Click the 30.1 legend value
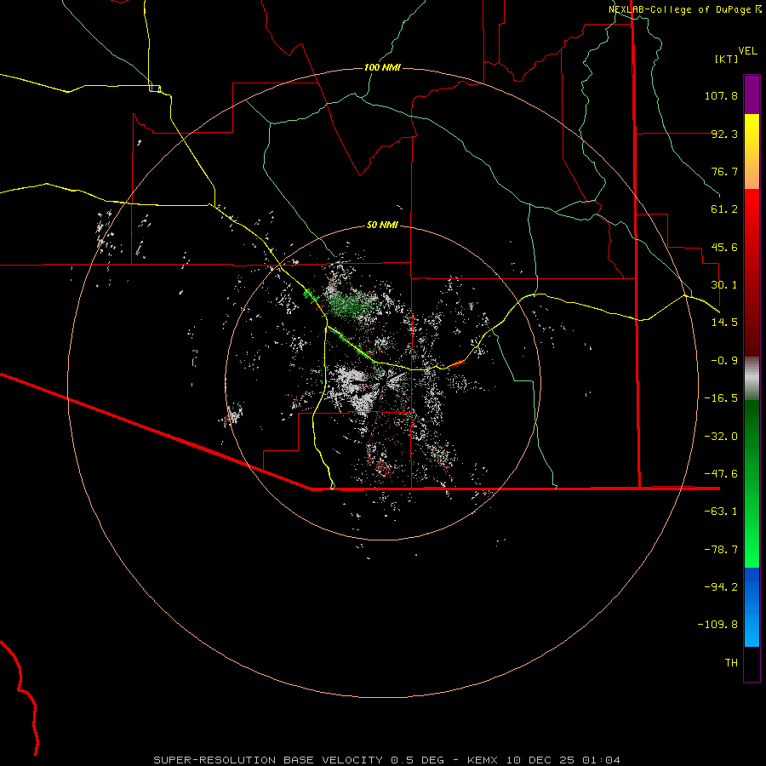The width and height of the screenshot is (766, 766). click(x=724, y=285)
